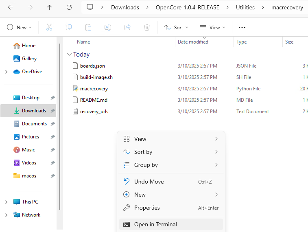This screenshot has height=232, width=308.
Task: Expand chevron after the PC icon in breadcrumb
Action: pyautogui.click(x=102, y=7)
